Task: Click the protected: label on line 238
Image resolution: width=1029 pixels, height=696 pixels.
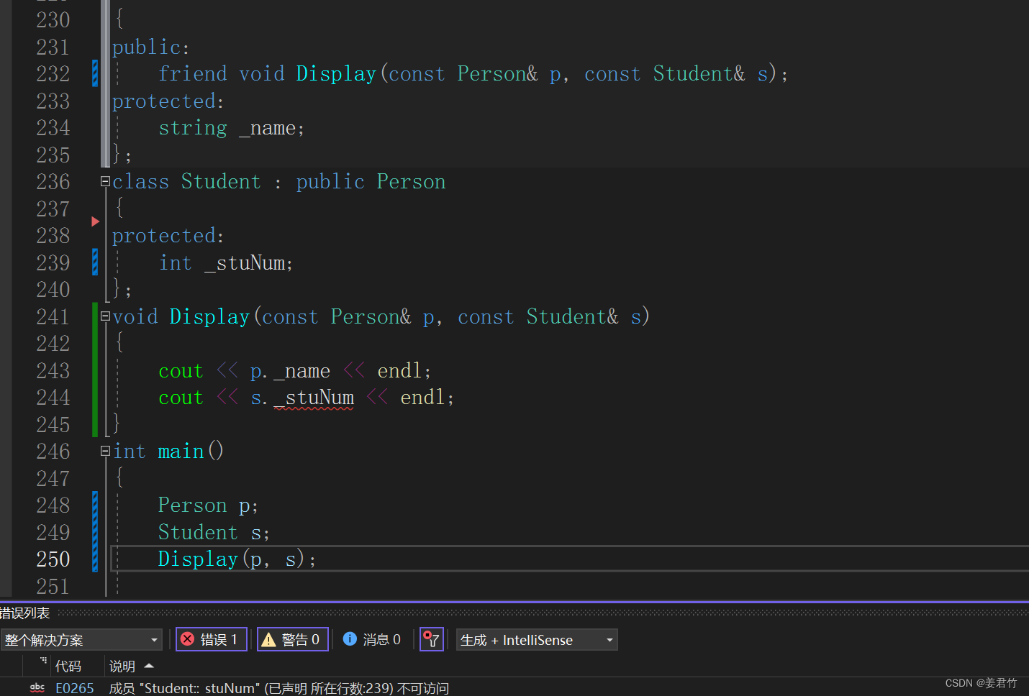Action: pos(168,236)
